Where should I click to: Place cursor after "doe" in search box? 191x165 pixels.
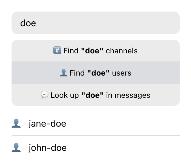coord(37,23)
